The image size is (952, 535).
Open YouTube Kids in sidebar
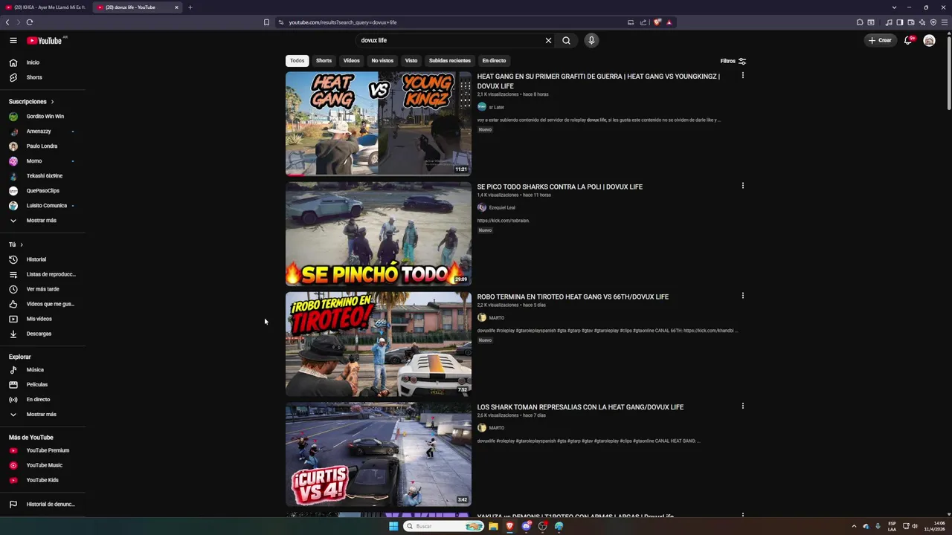point(42,480)
